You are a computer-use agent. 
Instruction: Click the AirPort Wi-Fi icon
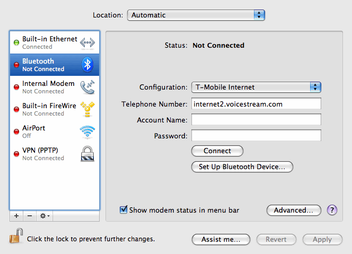point(87,132)
